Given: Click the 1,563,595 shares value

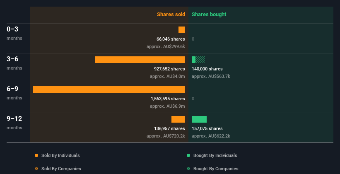Looking at the screenshot, I should (168, 99).
